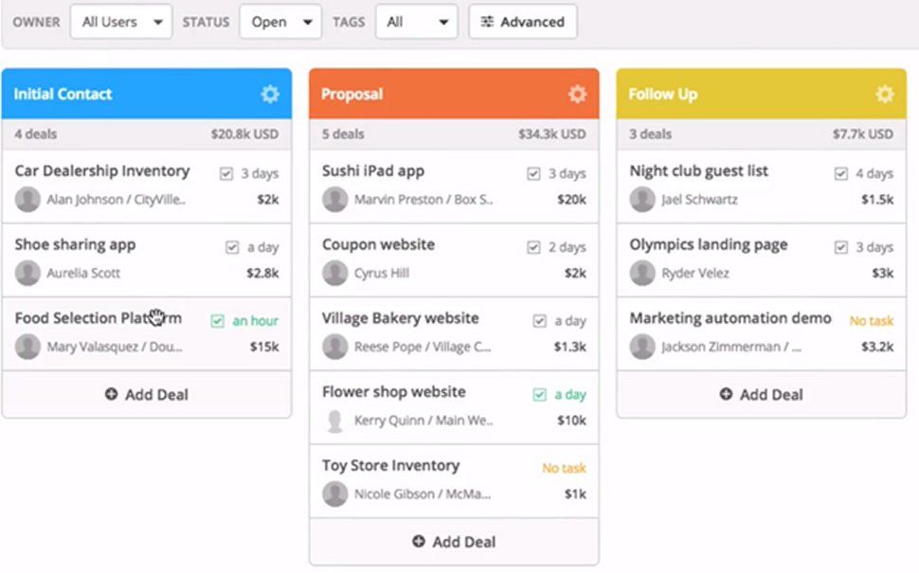The height and width of the screenshot is (573, 919).
Task: Open the Advanced filters panel
Action: coord(523,21)
